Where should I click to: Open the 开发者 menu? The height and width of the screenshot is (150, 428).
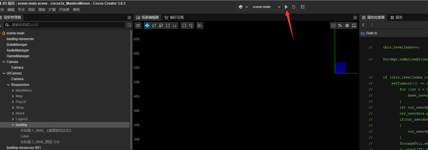(64, 10)
